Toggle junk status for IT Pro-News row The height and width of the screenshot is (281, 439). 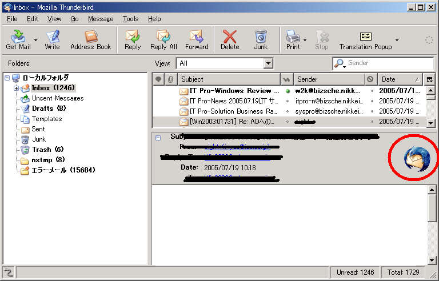372,101
